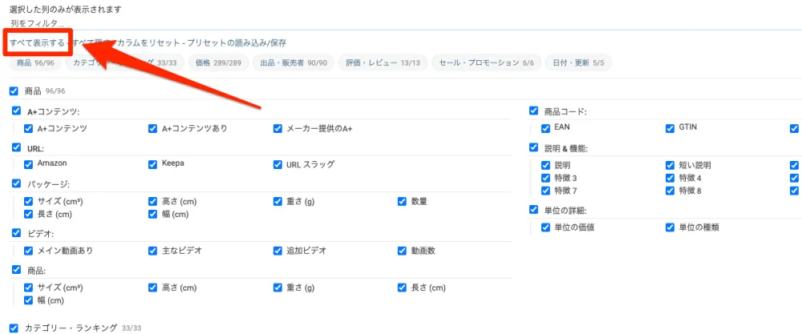Uncheck 特徴 4 checkbox
The height and width of the screenshot is (334, 802).
coord(670,178)
